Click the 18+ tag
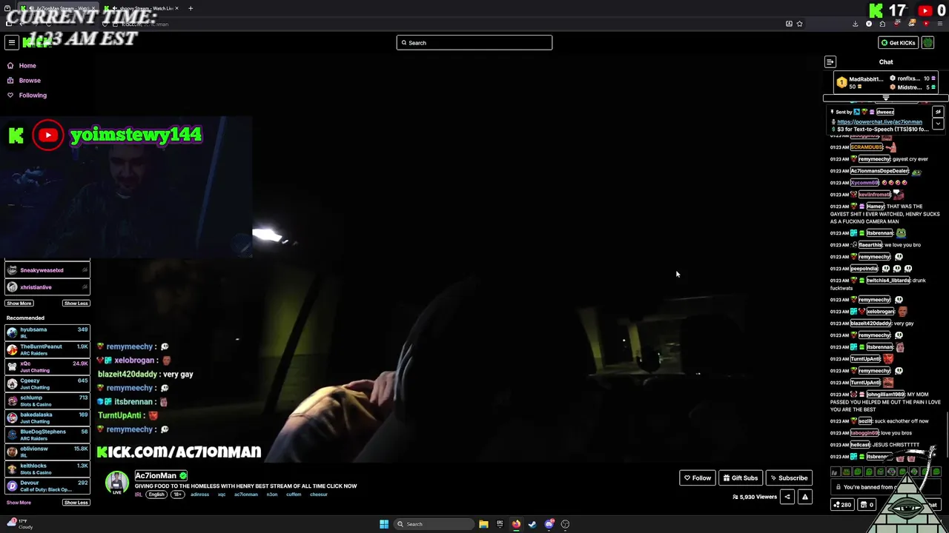 [178, 495]
